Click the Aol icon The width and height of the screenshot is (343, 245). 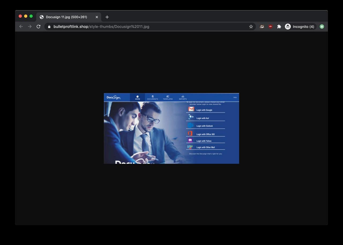(x=191, y=117)
